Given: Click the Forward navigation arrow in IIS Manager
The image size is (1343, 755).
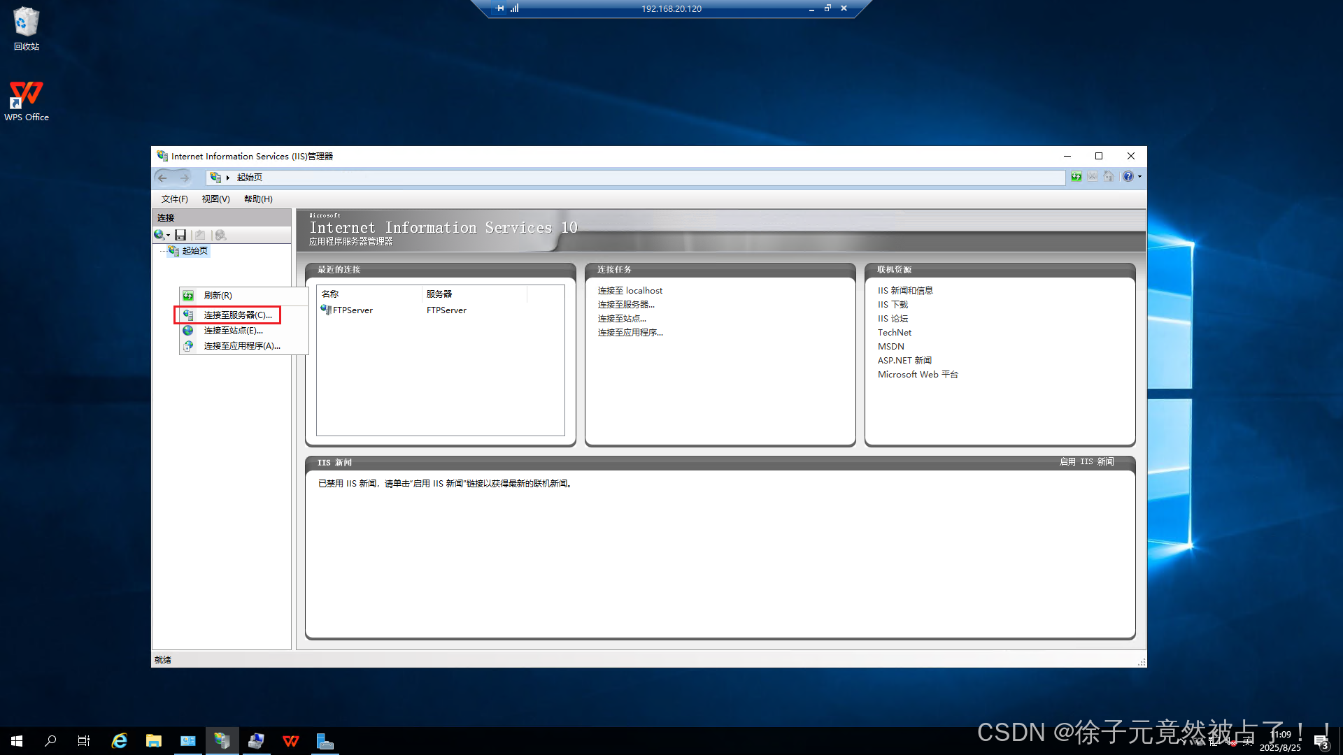Looking at the screenshot, I should (185, 178).
